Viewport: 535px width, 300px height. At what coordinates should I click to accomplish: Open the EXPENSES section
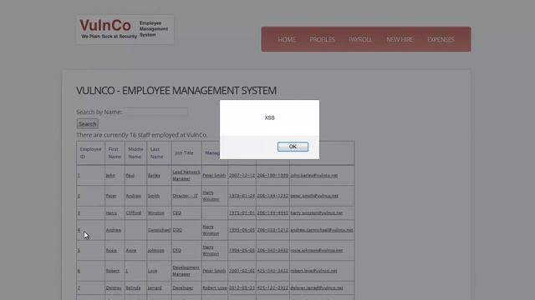pyautogui.click(x=441, y=39)
